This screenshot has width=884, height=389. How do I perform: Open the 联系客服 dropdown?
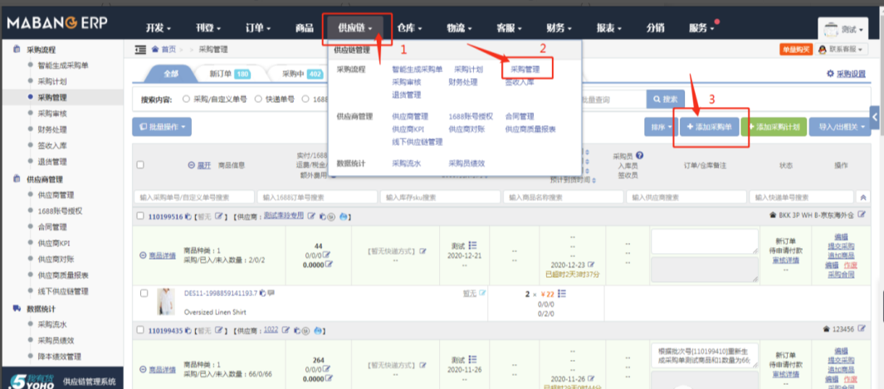coord(841,50)
